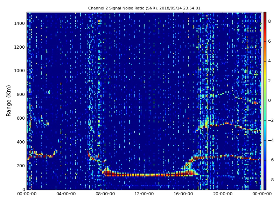Image resolution: width=280 pixels, height=210 pixels.
Task: Click the colorbar label 6
Action: pos(269,41)
